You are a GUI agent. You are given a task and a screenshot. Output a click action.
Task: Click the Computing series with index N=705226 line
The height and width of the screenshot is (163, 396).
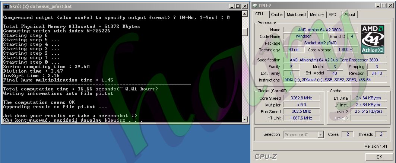pyautogui.click(x=57, y=31)
